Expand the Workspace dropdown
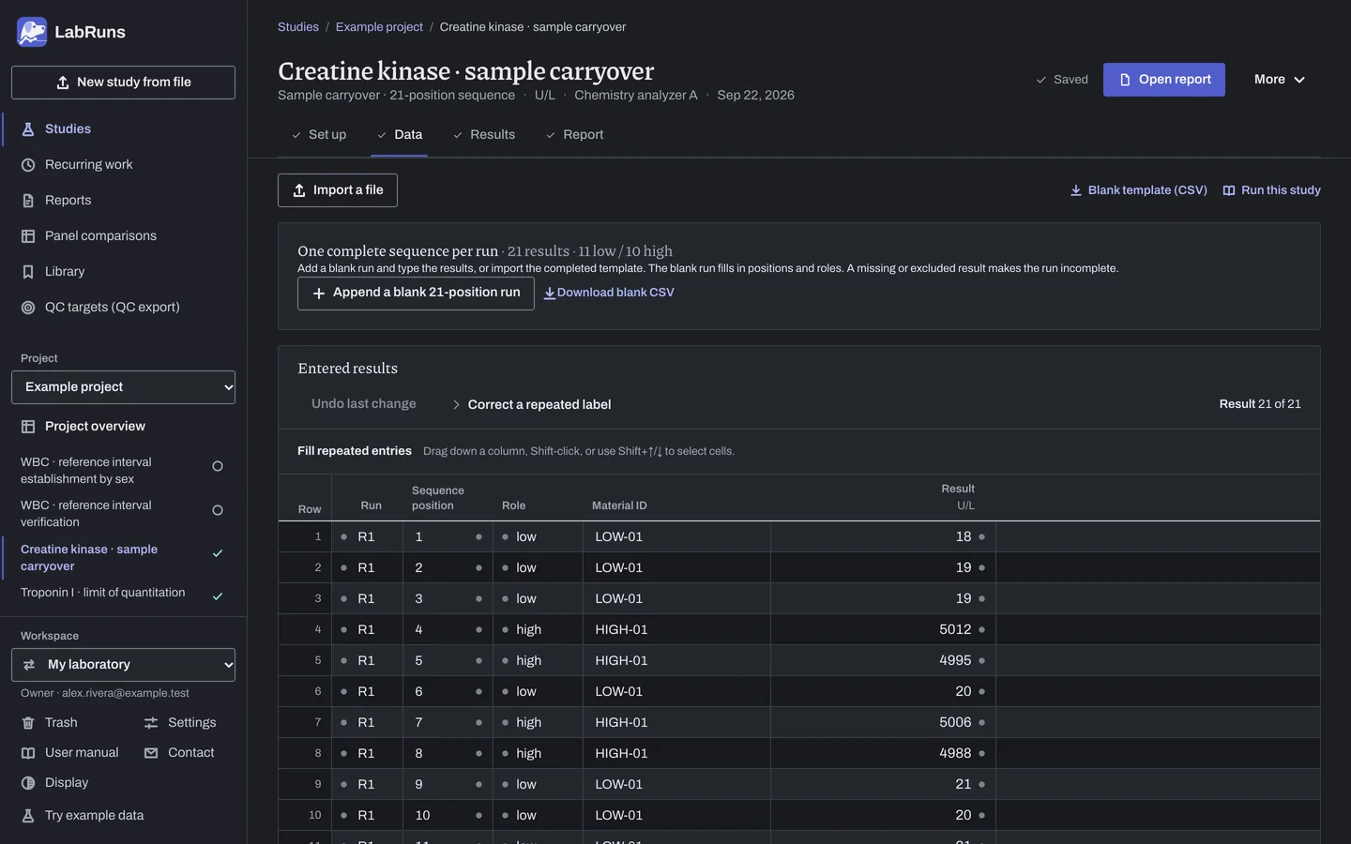This screenshot has height=844, width=1351. click(123, 665)
